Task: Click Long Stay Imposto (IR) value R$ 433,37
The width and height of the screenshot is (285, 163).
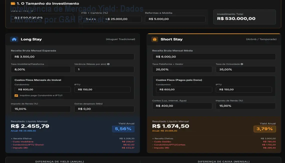Action: point(128,148)
